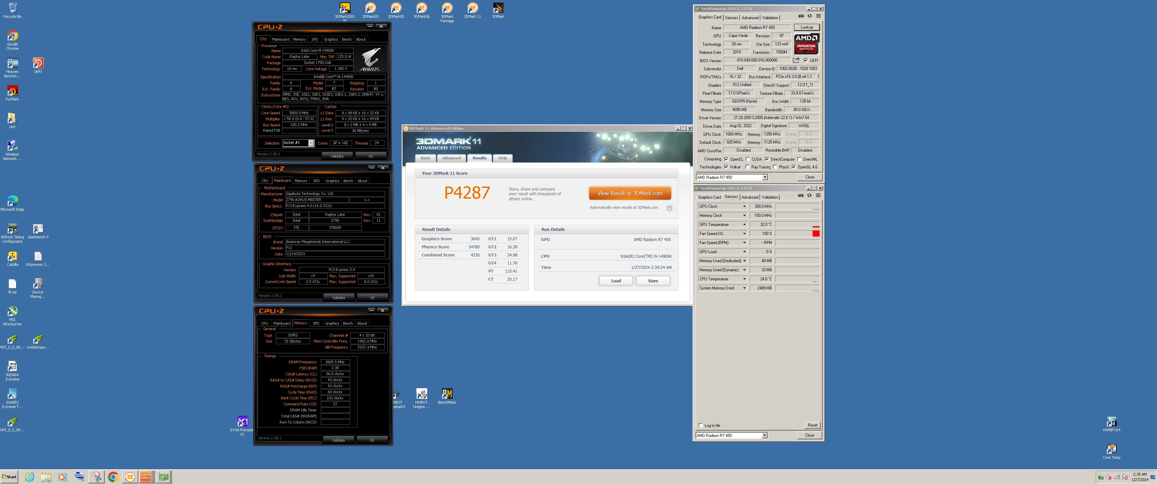Click BIOS share/export arrow icon in GPU-Z
Screen dimensions: 1157x484
pos(796,60)
